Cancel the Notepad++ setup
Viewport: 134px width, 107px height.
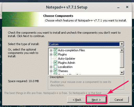(x=119, y=99)
